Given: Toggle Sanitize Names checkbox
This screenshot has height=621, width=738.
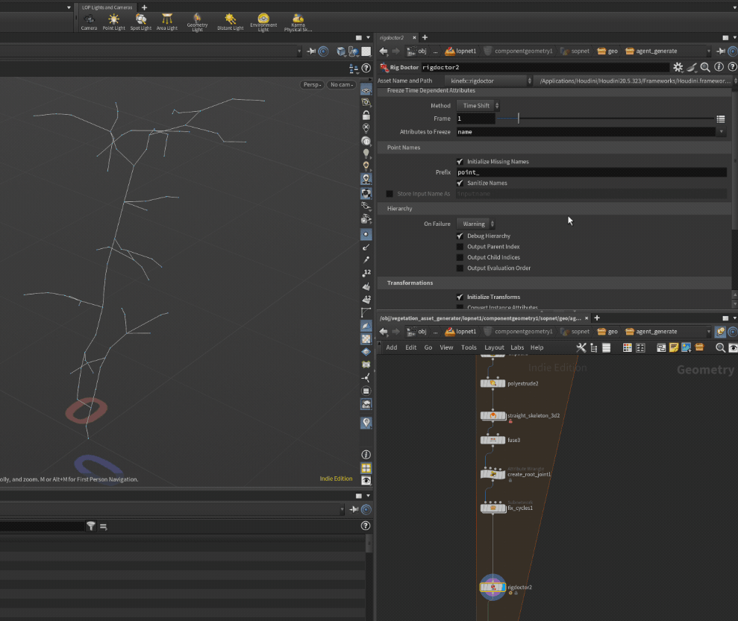Looking at the screenshot, I should click(x=460, y=183).
